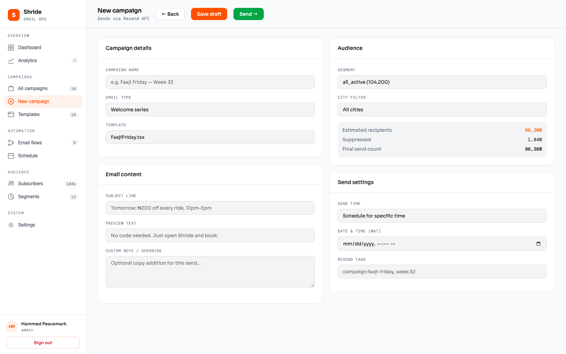The height and width of the screenshot is (354, 566).
Task: Focus the Campaign name input field
Action: pos(210,82)
